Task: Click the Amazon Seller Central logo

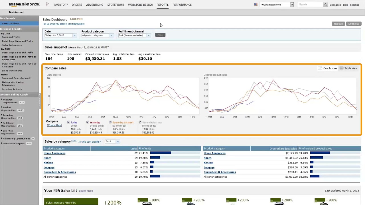Action: [x=24, y=5]
